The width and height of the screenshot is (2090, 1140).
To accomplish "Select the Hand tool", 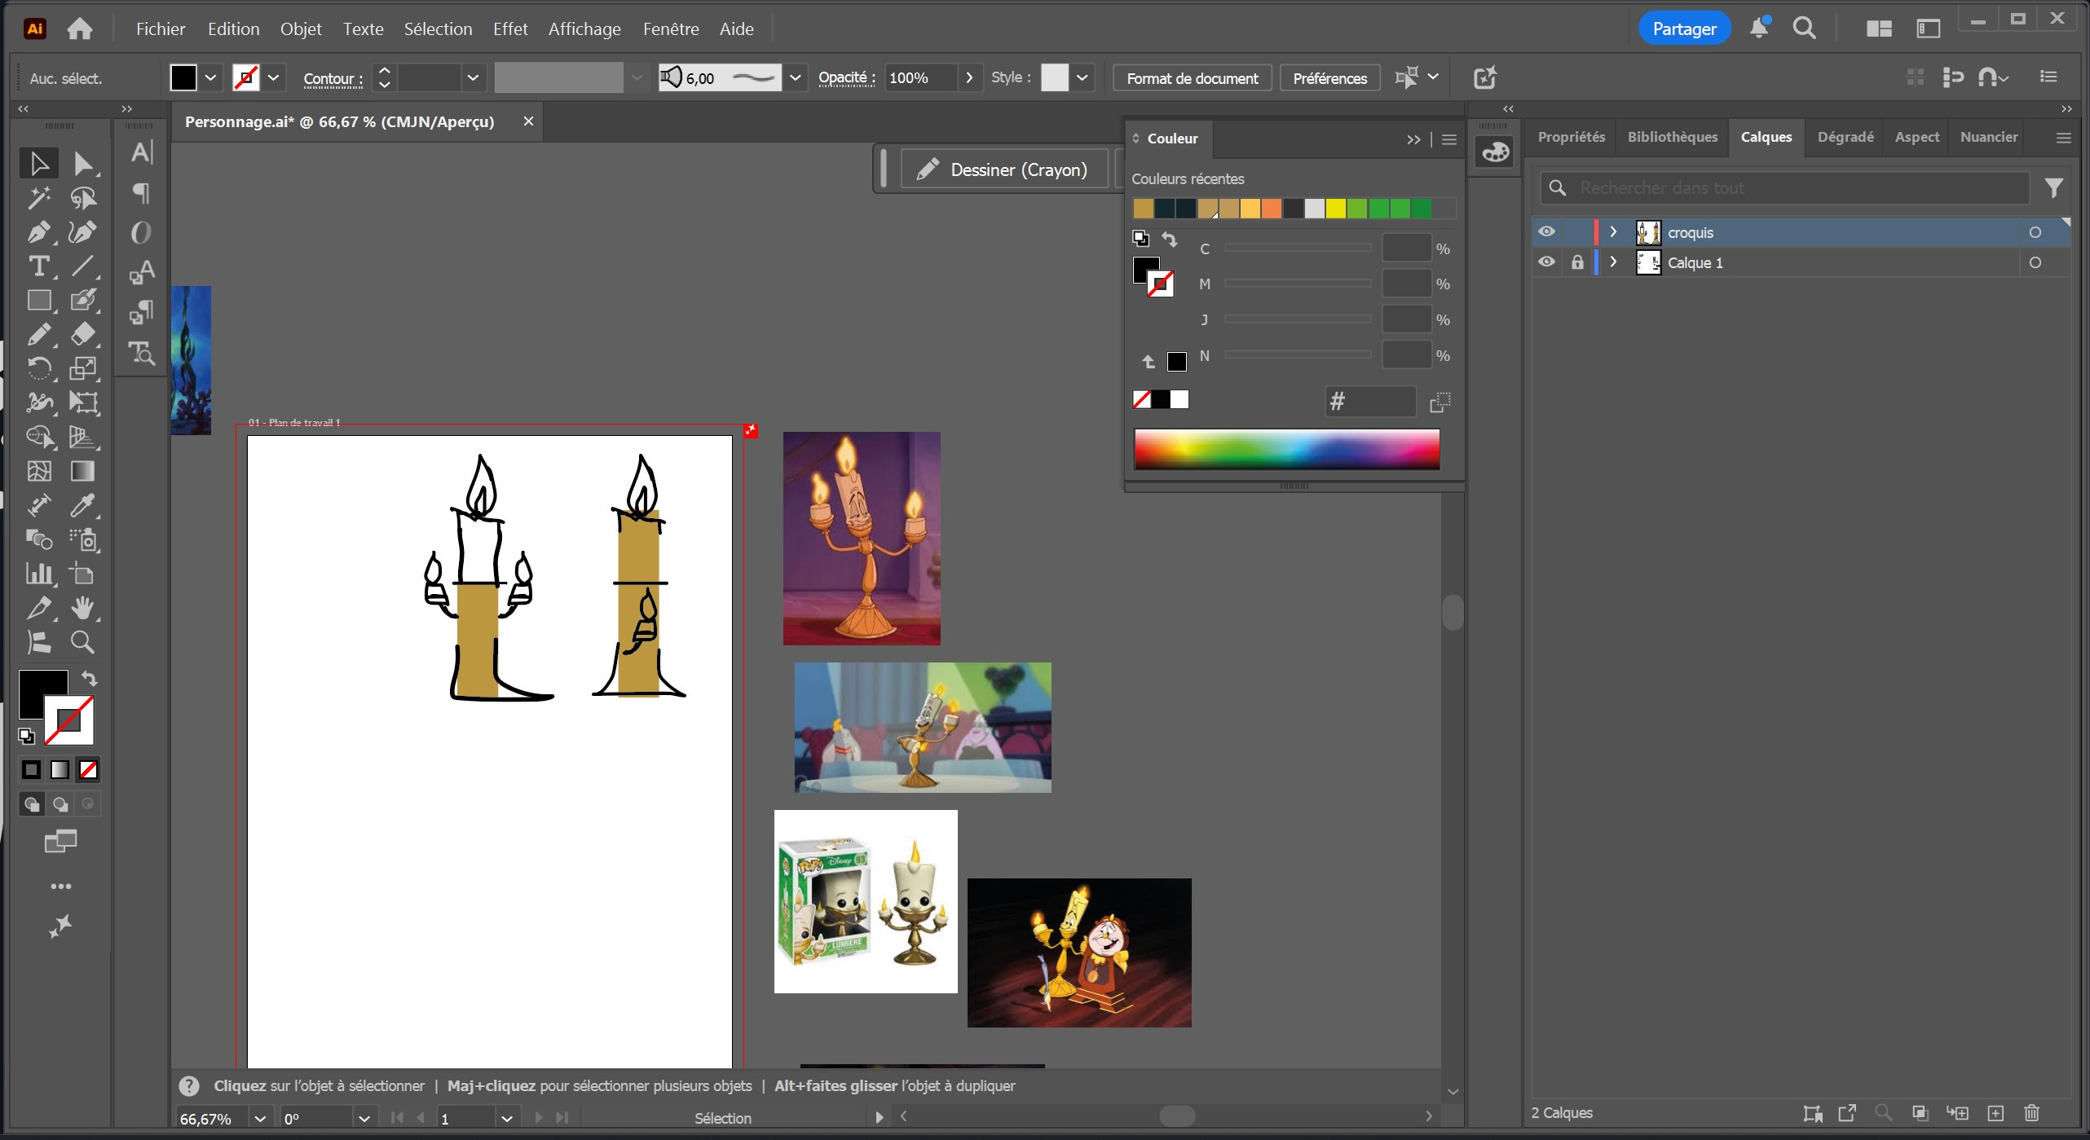I will [82, 608].
